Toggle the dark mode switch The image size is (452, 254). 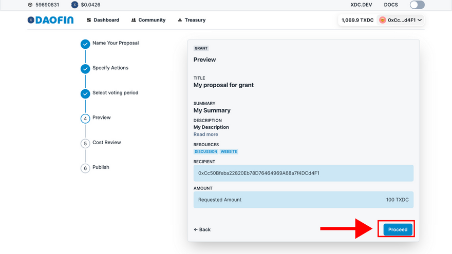(x=417, y=5)
